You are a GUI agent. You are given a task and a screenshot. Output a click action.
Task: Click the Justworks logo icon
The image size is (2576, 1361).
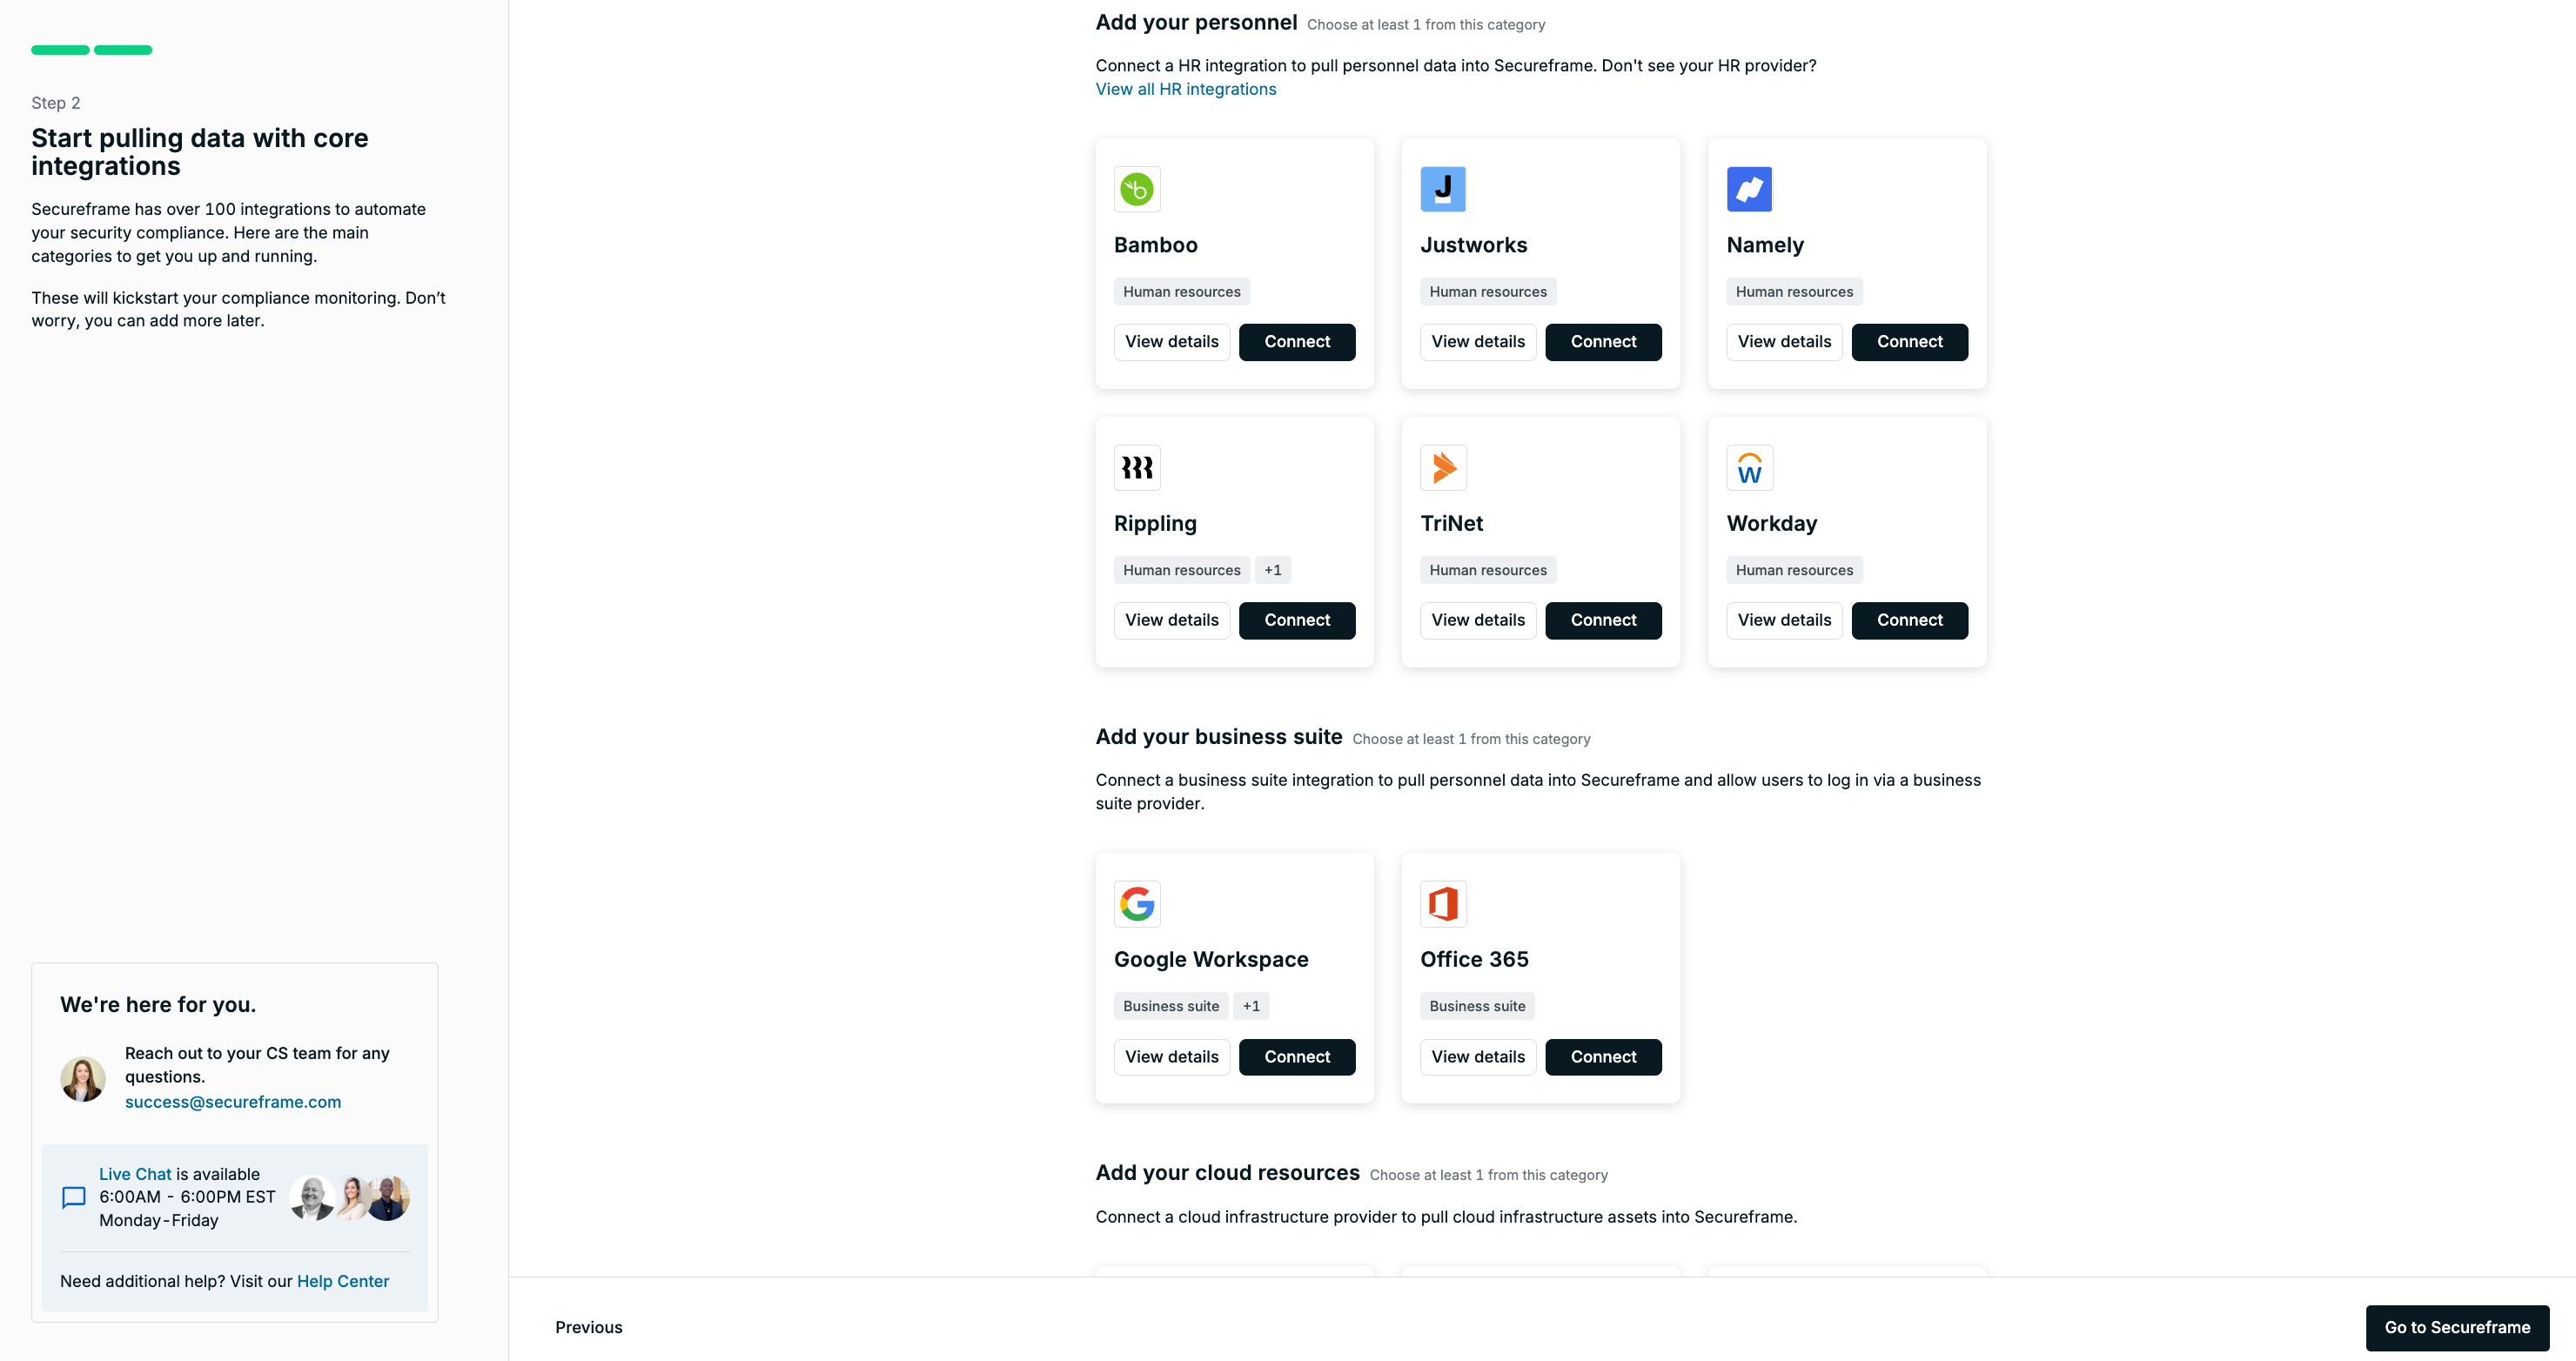(1443, 189)
